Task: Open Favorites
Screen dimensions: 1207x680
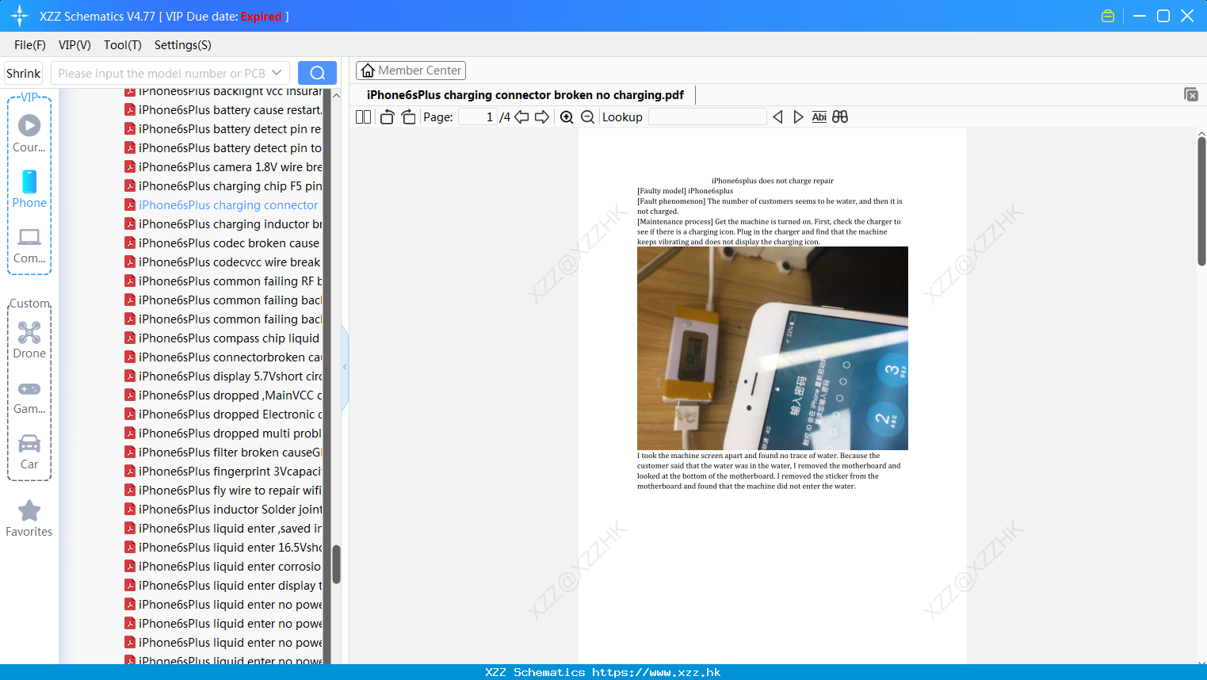Action: point(29,518)
